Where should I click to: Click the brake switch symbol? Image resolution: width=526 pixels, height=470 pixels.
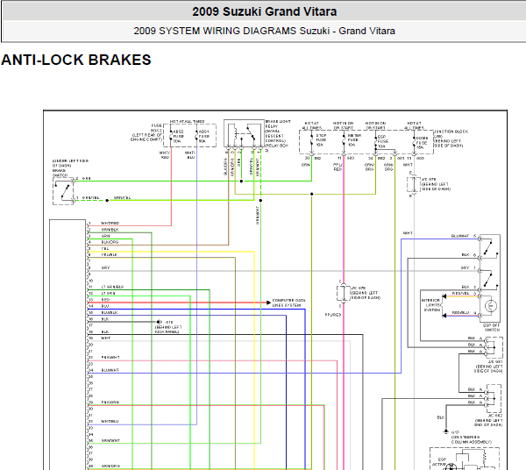point(63,191)
